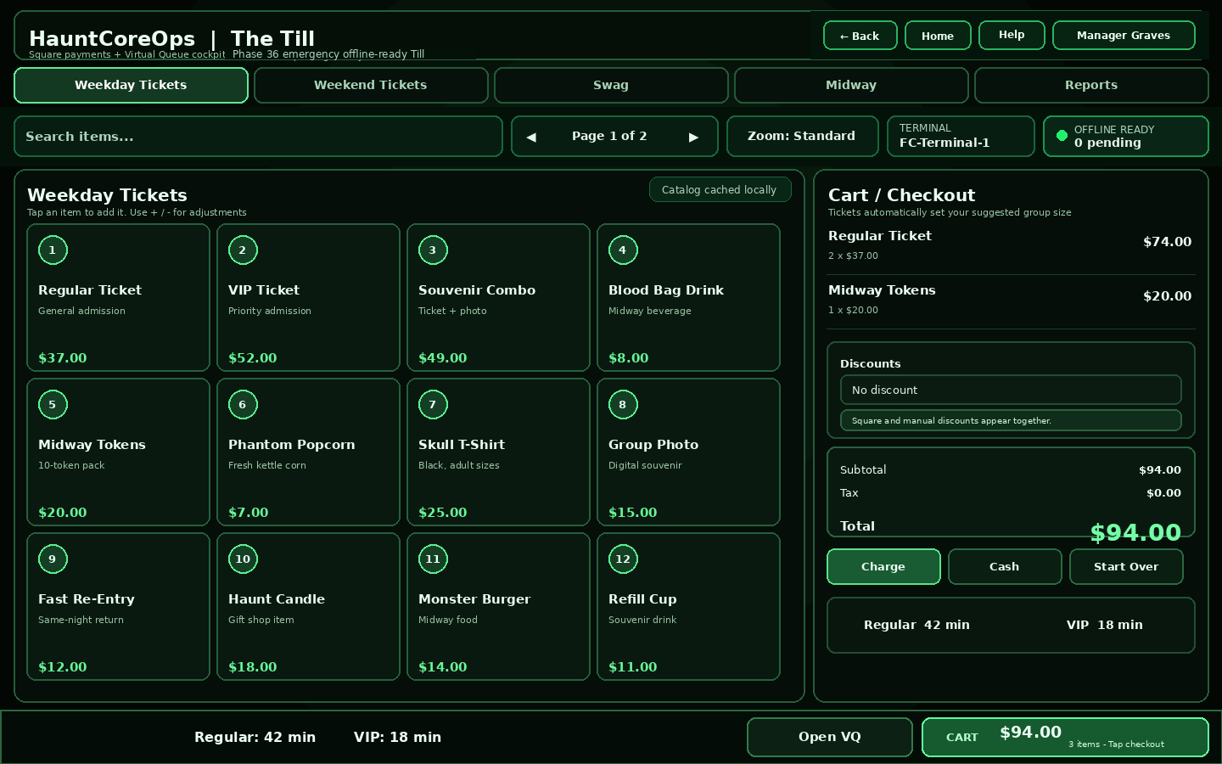
Task: Open the Midway tab
Action: click(x=851, y=85)
